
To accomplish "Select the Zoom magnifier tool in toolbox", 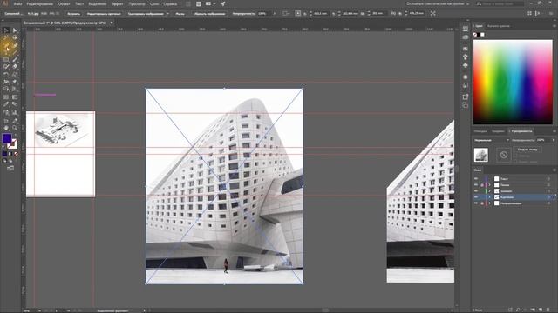I will pyautogui.click(x=15, y=128).
